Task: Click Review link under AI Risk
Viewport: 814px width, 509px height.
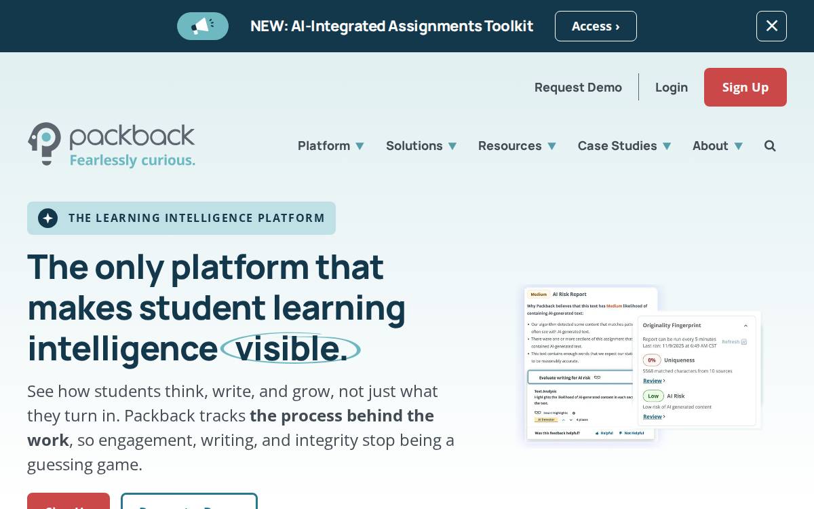Action: [654, 417]
